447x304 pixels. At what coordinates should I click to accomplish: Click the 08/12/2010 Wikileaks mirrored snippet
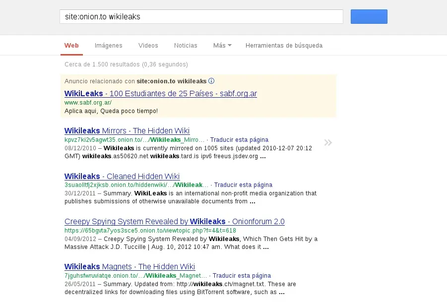[188, 152]
